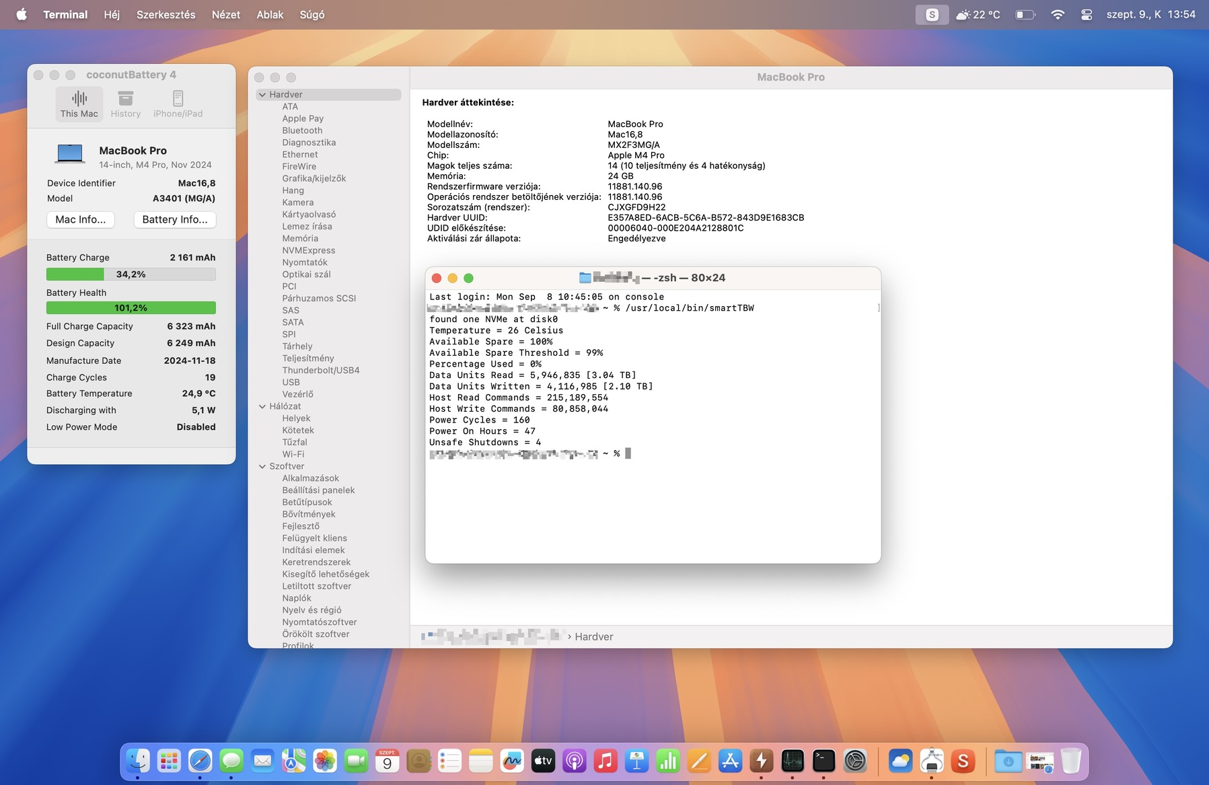Open the Downloads folder in the Dock
Screen dimensions: 1209x785
pos(1009,761)
